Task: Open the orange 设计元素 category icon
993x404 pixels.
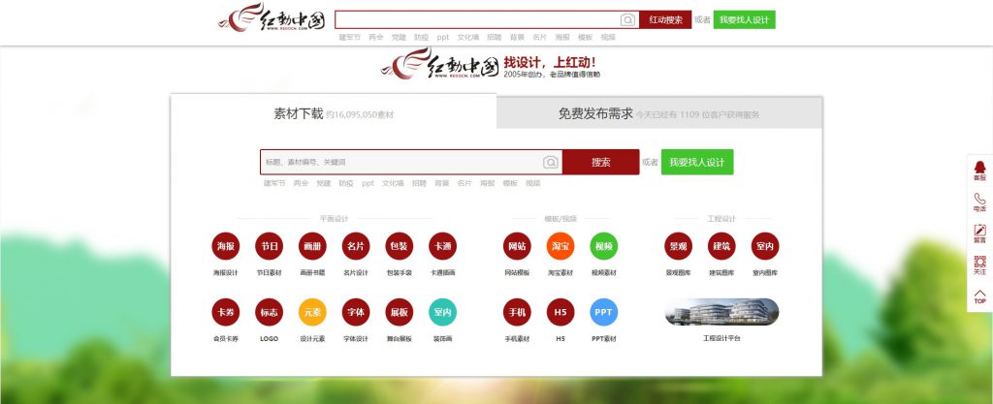Action: click(312, 312)
